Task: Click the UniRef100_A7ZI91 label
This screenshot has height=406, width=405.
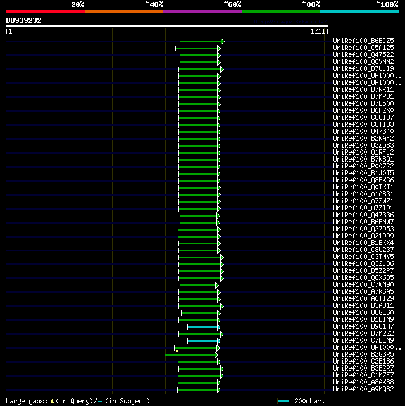Action: [x=363, y=208]
